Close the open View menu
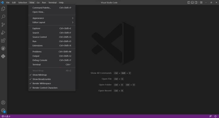This screenshot has height=118, width=219. (32, 2)
